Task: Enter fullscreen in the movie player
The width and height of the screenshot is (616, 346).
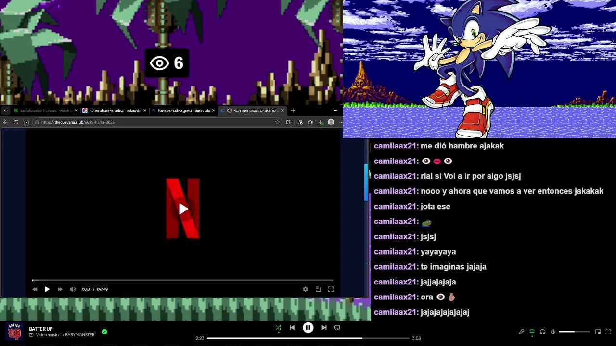Action: 331,289
